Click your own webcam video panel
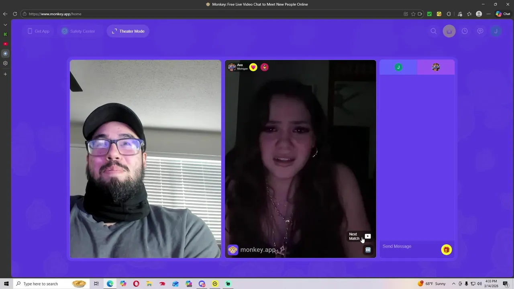 coord(145,159)
